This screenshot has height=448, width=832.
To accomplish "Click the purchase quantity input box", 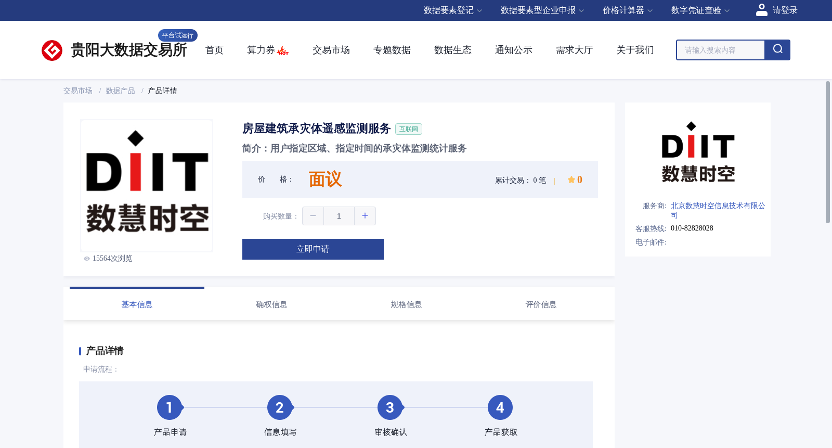I will [339, 216].
